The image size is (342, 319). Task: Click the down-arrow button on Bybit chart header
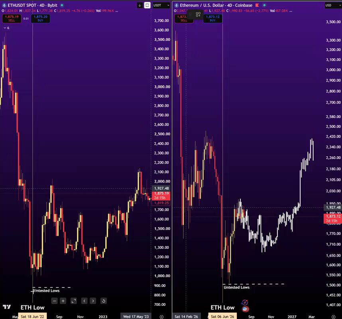(x=140, y=5)
